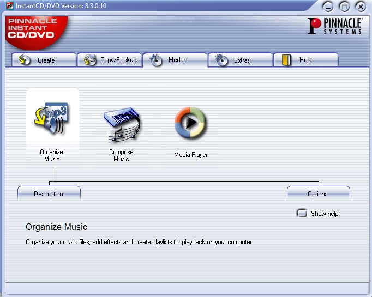Open the Help tab
The width and height of the screenshot is (372, 297).
click(x=306, y=60)
